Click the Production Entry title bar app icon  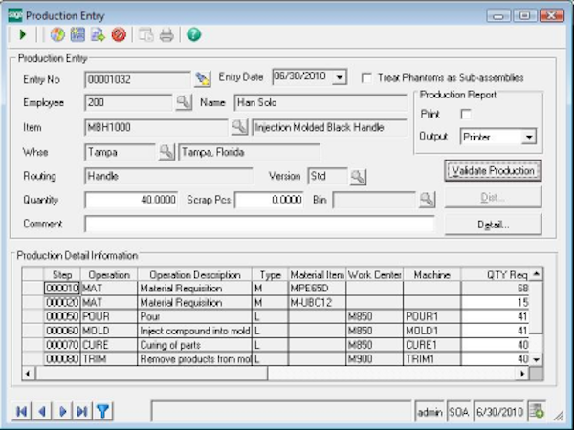pos(15,15)
